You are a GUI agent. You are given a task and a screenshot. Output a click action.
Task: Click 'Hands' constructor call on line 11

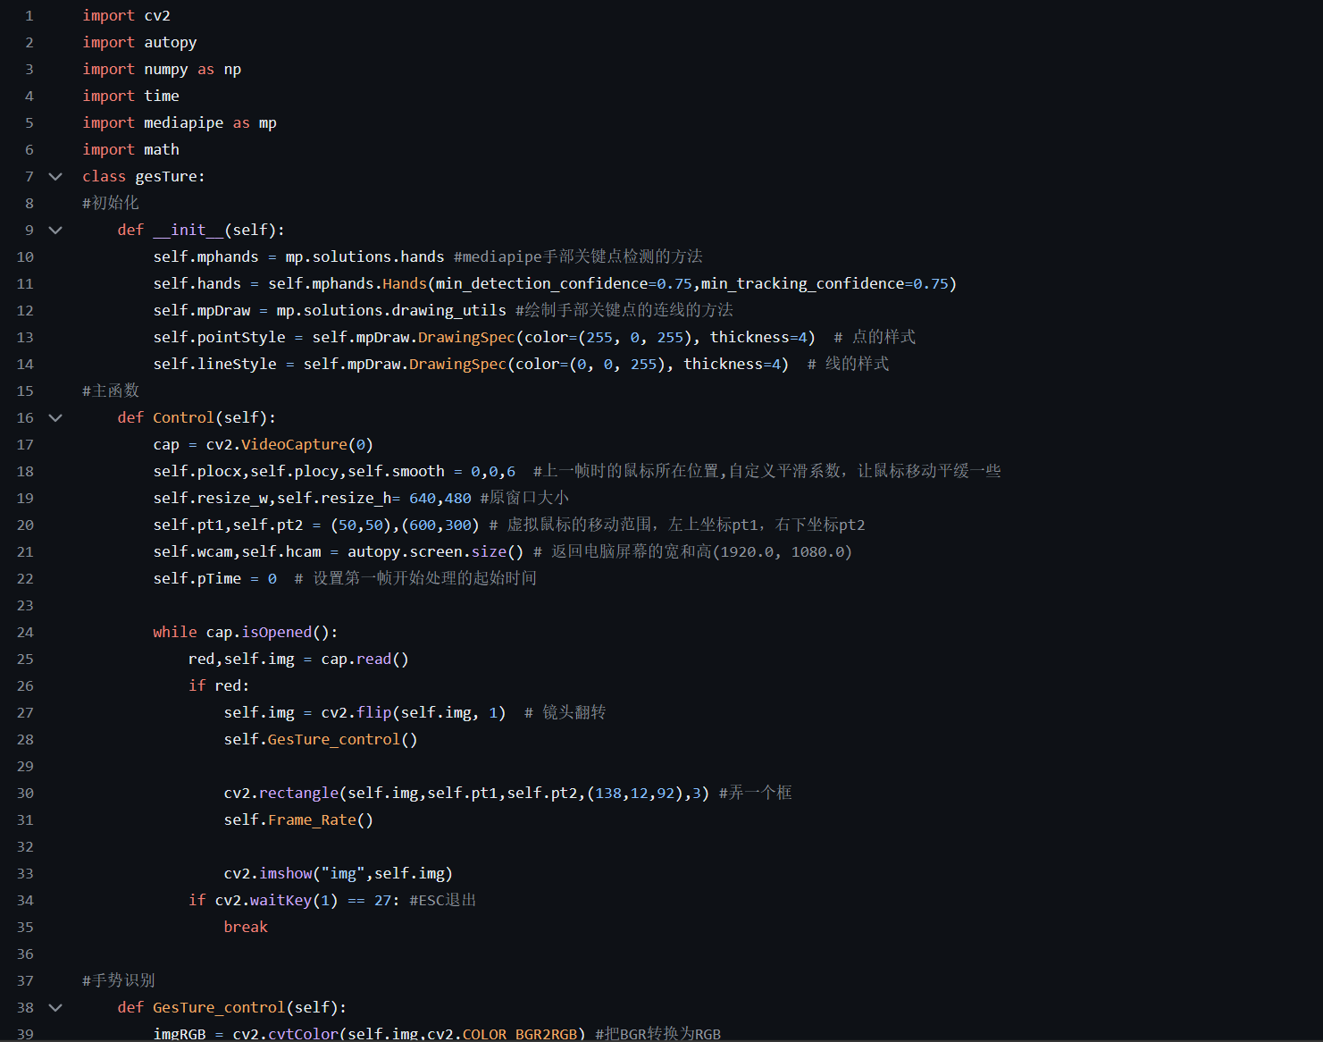[x=405, y=283]
